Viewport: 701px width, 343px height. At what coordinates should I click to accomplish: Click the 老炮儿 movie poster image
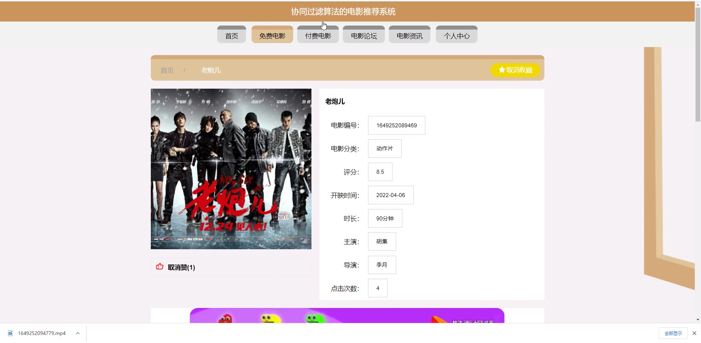231,169
